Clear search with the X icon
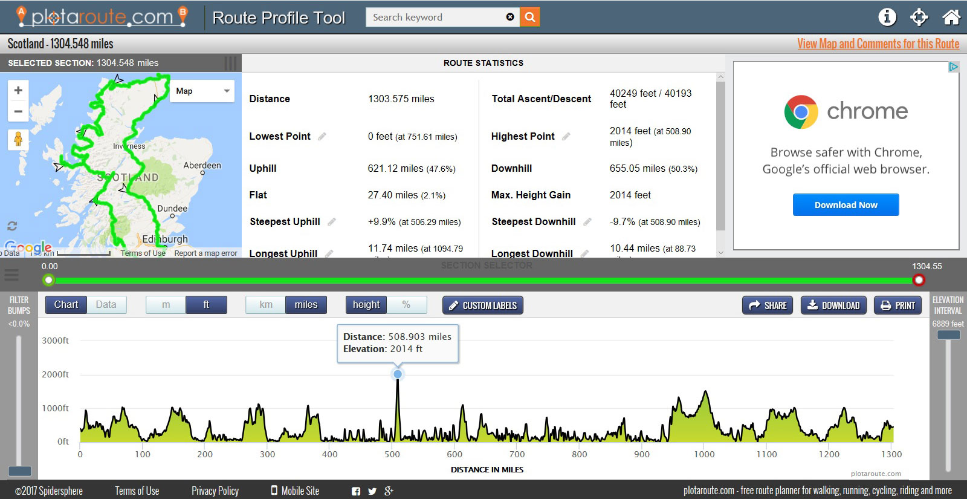This screenshot has width=967, height=499. point(510,17)
